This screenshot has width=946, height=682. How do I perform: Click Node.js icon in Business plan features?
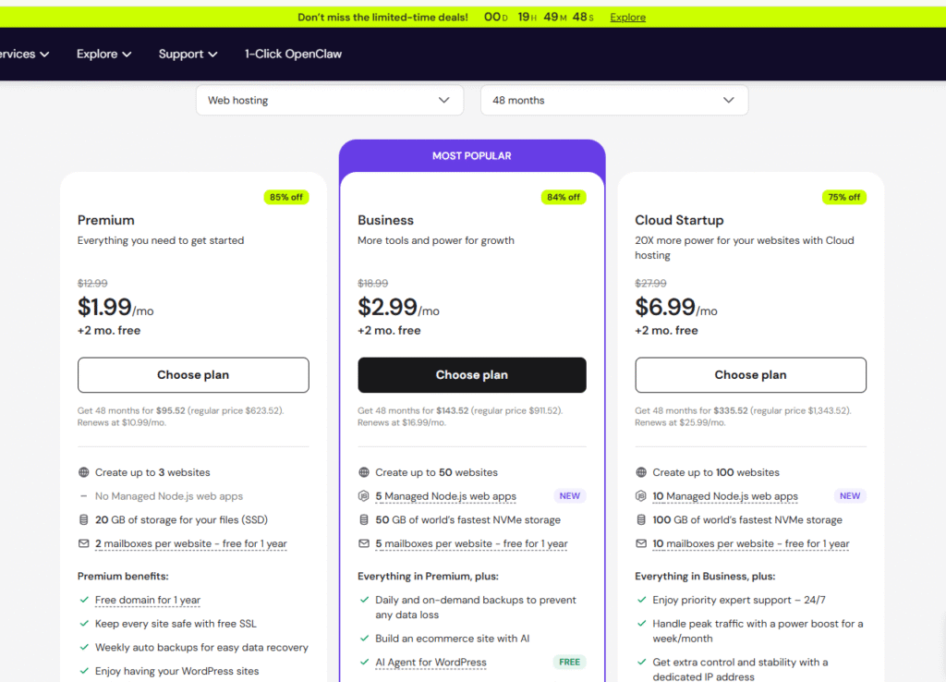click(364, 496)
